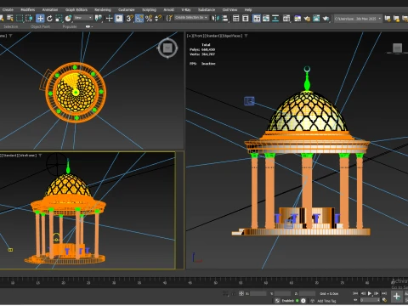Screen dimensions: 408x306
Task: Click Go to End playback button
Action: (x=384, y=293)
